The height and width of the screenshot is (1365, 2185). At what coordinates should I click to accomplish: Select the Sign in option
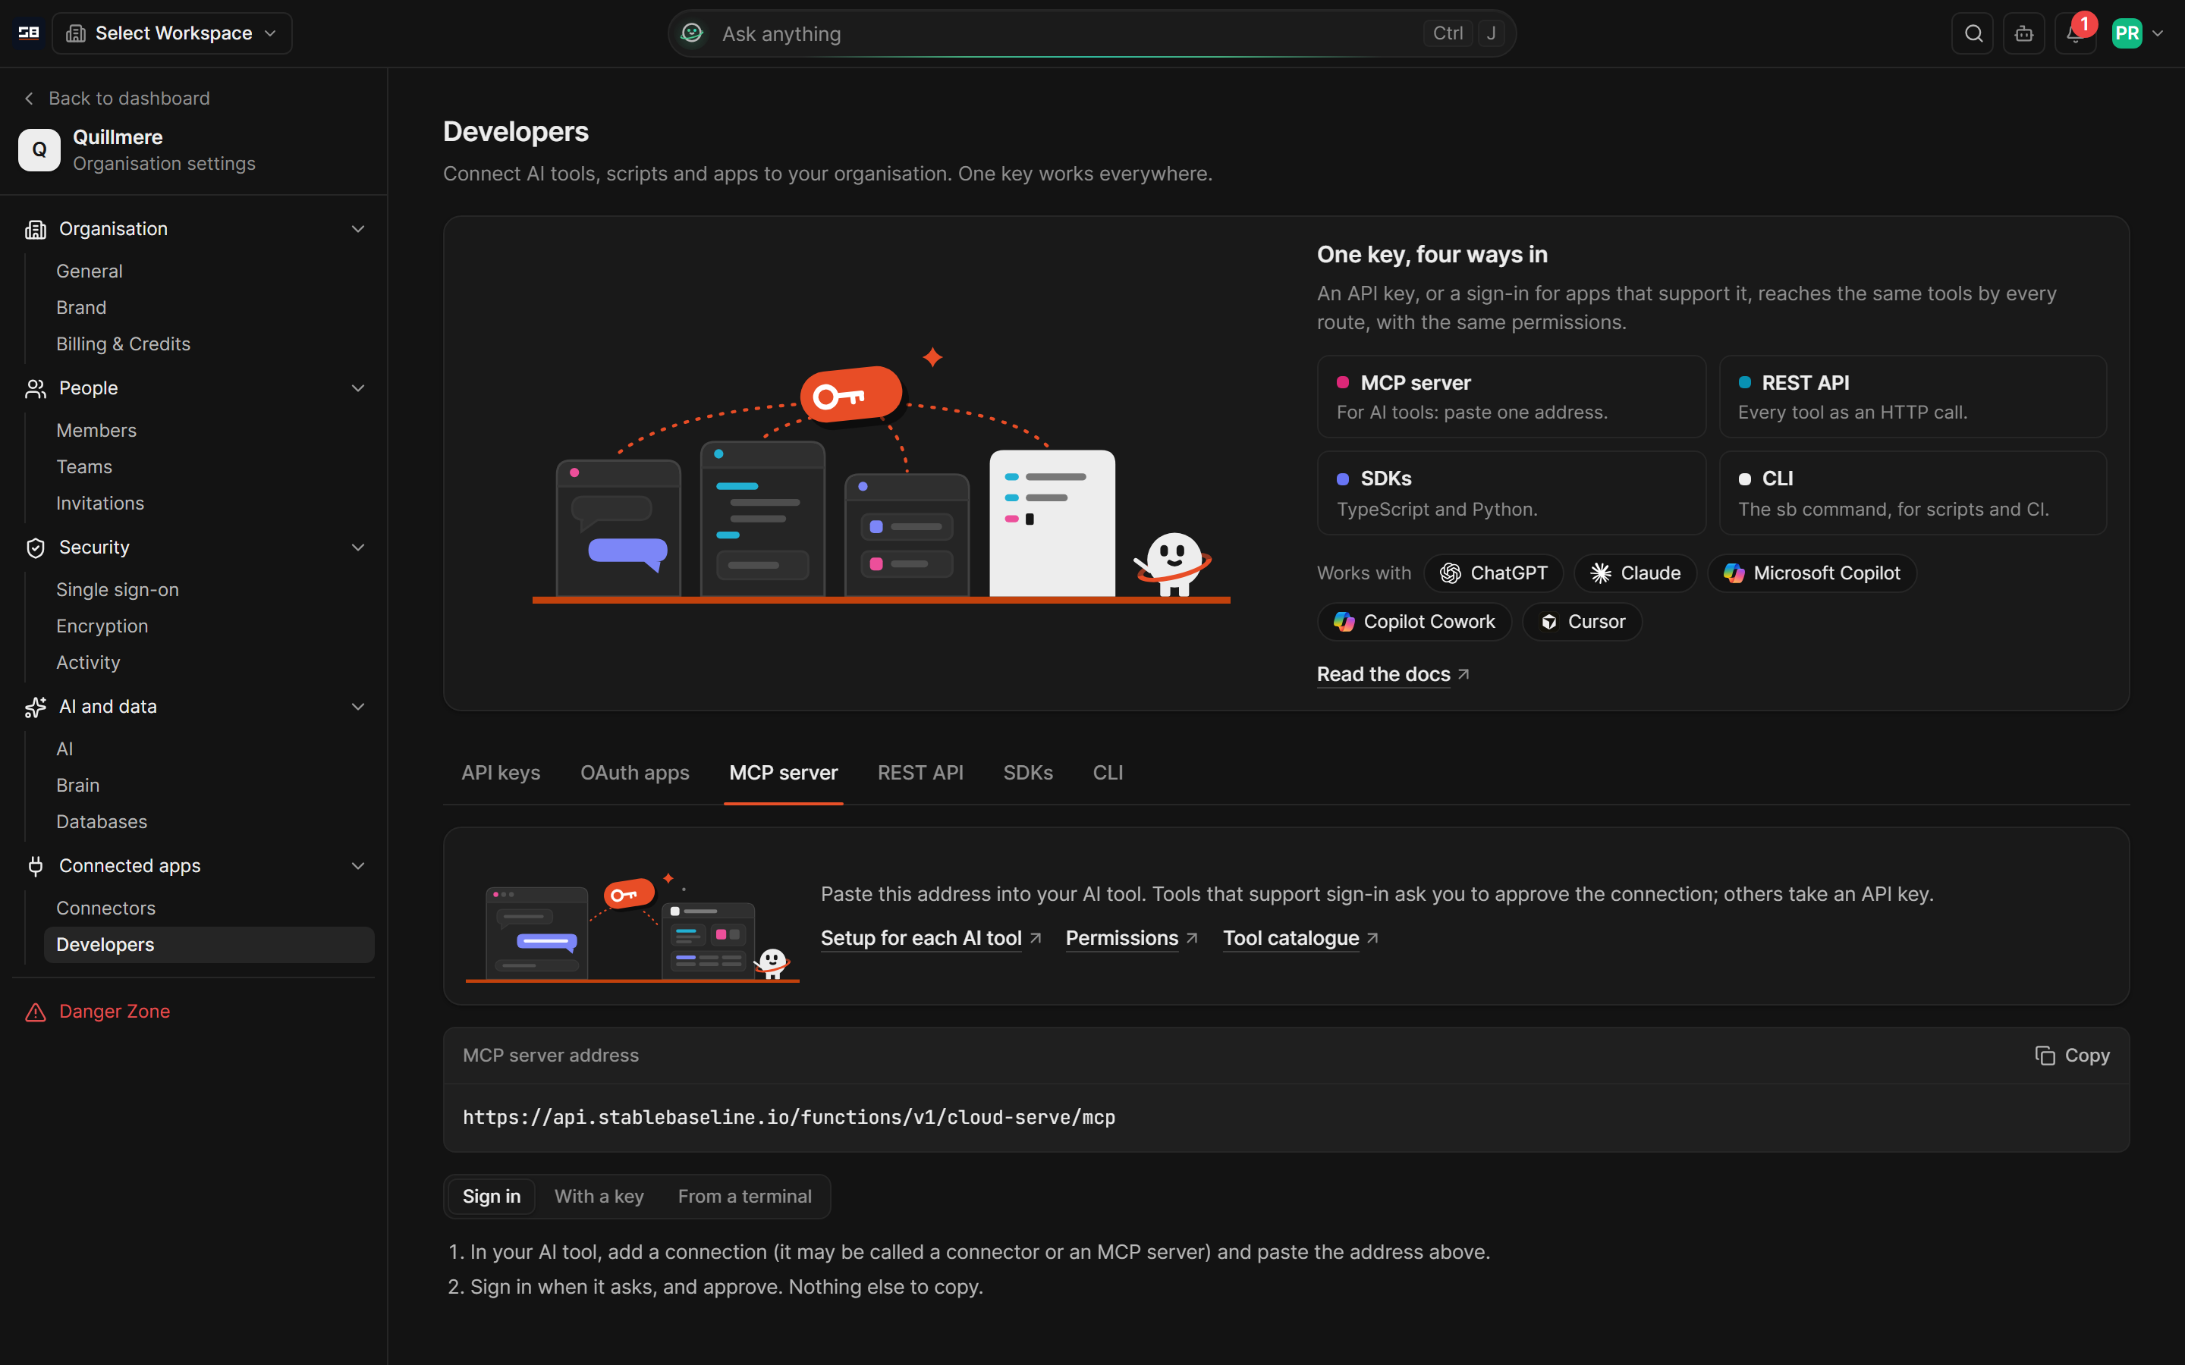click(491, 1196)
